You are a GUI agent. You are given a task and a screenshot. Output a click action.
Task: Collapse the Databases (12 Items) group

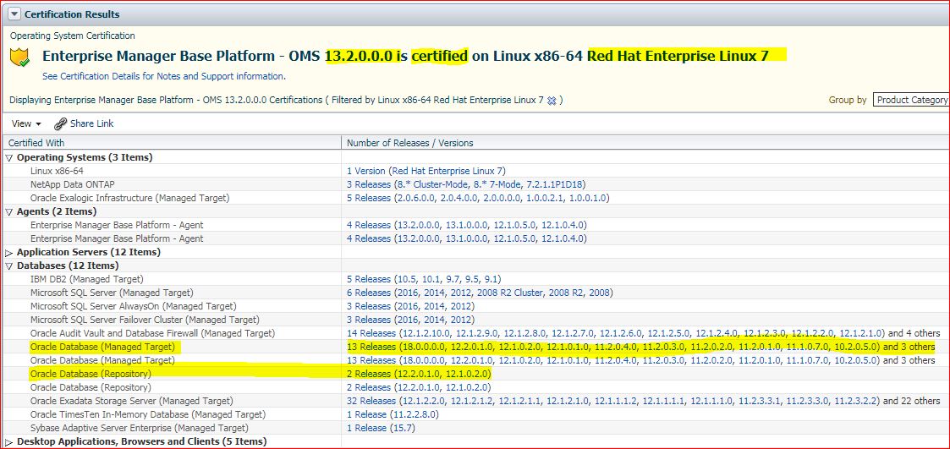tap(10, 266)
